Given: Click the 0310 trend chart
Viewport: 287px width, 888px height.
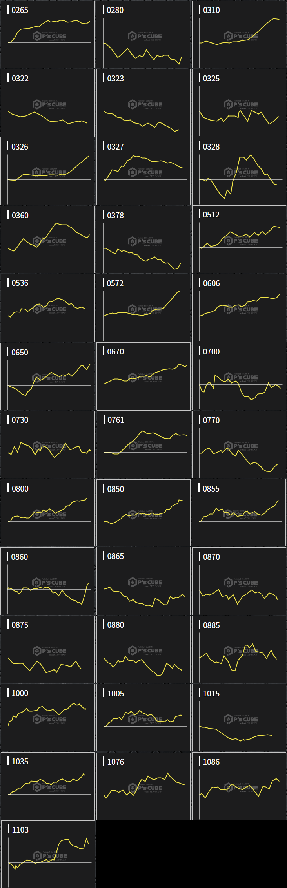Looking at the screenshot, I should point(239,35).
